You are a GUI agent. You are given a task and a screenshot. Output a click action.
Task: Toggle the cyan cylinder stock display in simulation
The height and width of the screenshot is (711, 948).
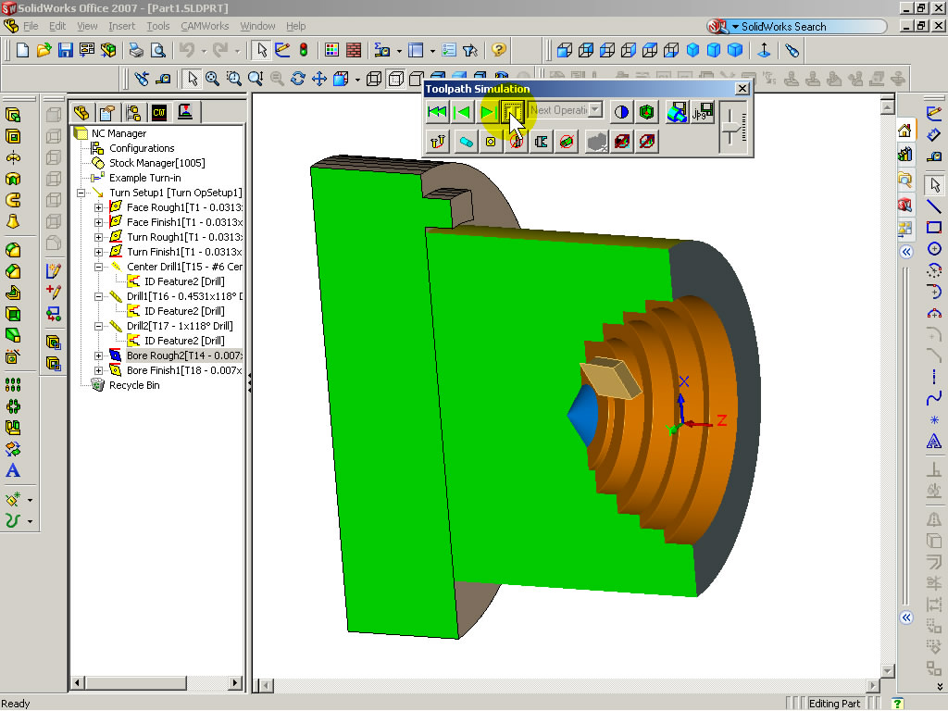click(x=466, y=142)
